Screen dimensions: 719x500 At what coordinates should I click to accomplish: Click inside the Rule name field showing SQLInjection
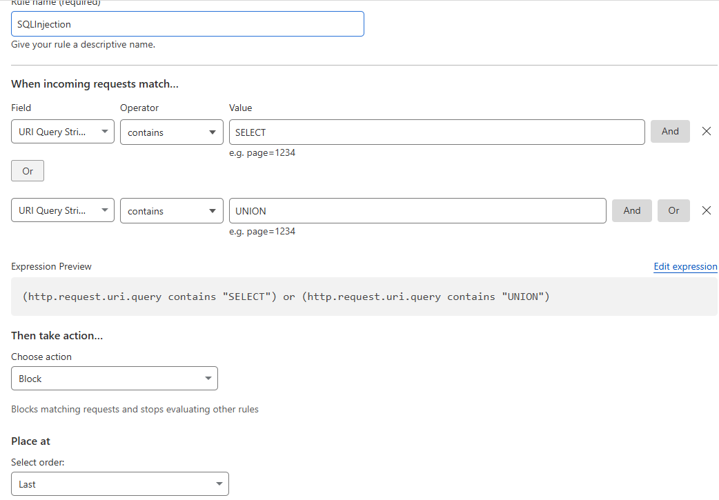187,23
